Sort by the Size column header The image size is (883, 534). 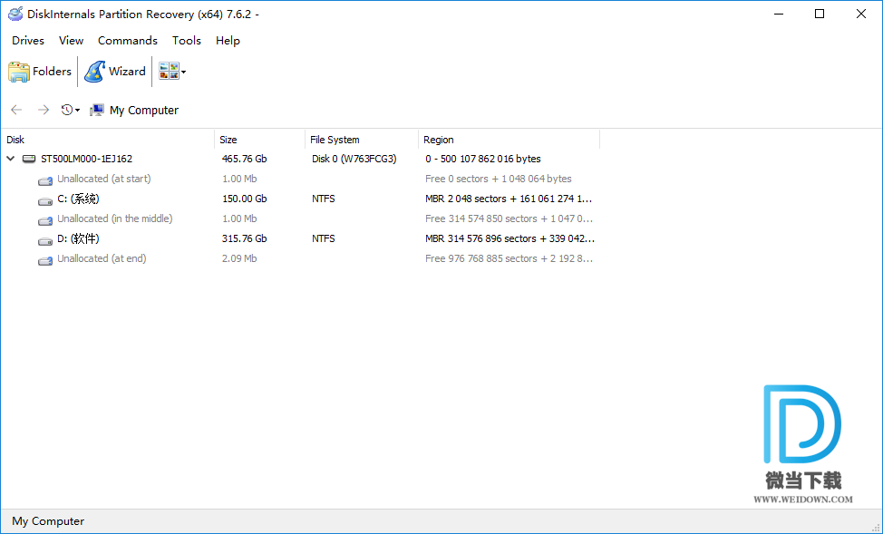[259, 140]
